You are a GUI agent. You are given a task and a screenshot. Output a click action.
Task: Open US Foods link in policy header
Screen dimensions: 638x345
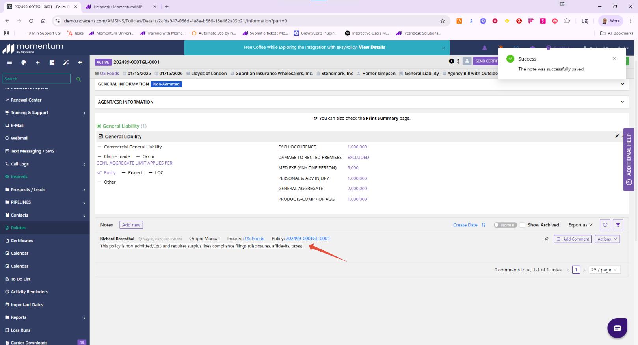pos(110,73)
